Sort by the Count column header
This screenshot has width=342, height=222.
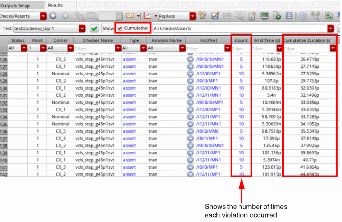tap(241, 41)
